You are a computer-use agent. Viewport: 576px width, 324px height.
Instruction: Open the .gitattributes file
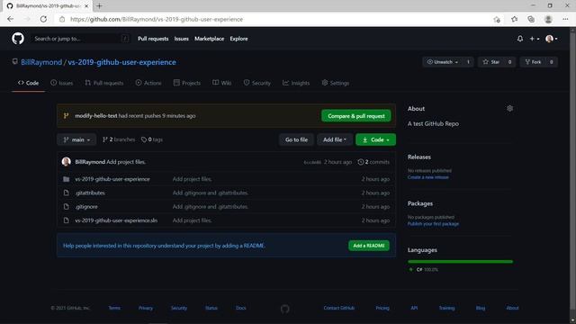click(x=90, y=193)
